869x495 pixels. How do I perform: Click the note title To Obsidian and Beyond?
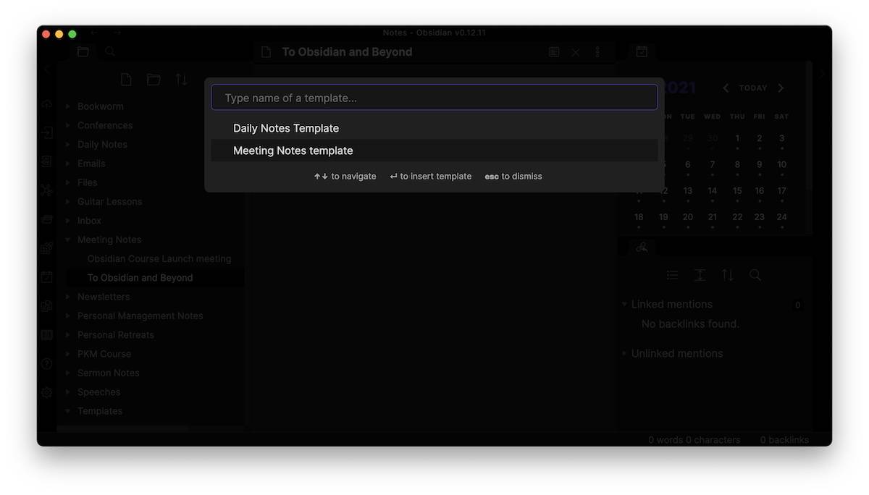pos(347,52)
